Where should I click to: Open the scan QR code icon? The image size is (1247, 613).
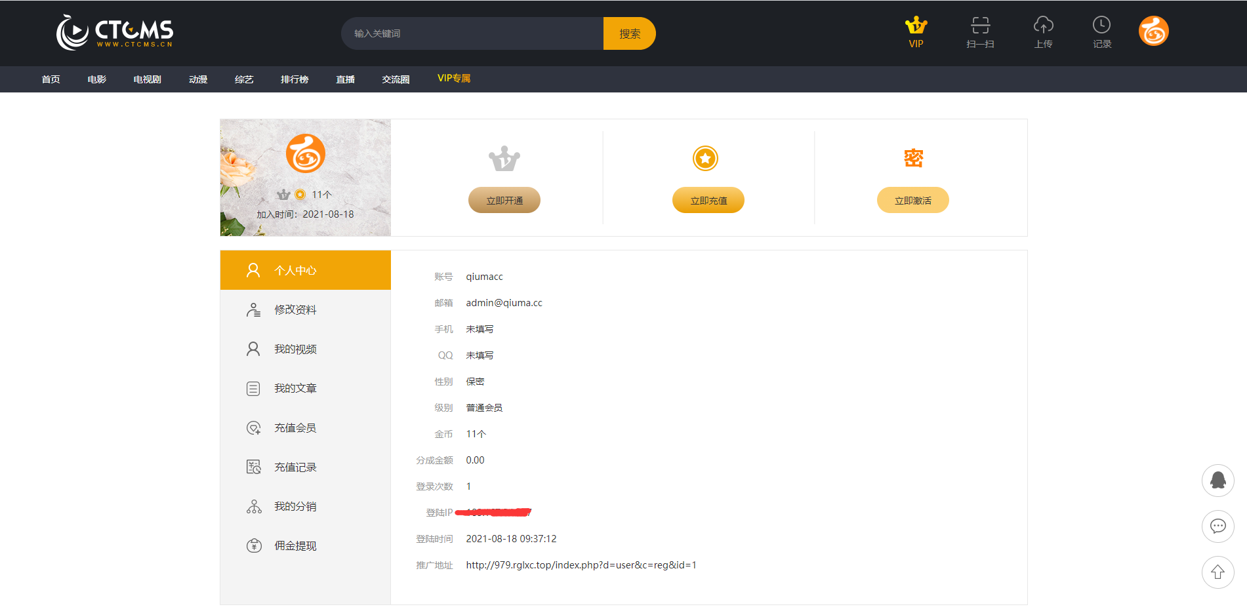980,26
